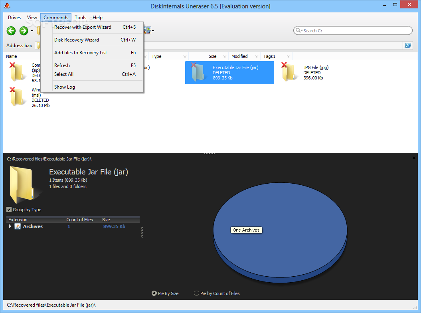Click the Archives file count value 1
The width and height of the screenshot is (421, 313).
69,226
